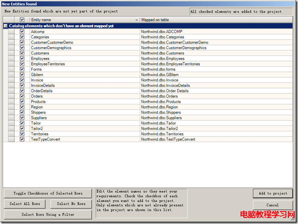
Task: Click Toggle Checkboxes of Selected Rows
Action: point(48,193)
